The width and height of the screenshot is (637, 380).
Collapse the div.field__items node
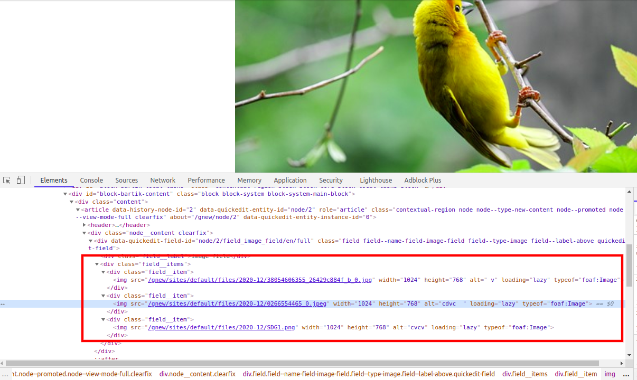(x=97, y=264)
